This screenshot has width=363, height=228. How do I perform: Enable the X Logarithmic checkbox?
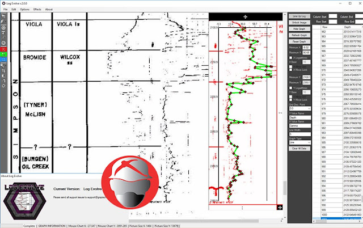290,58
